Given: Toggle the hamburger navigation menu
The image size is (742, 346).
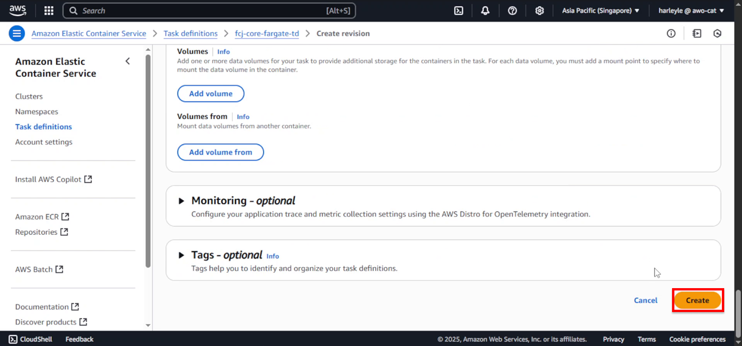Looking at the screenshot, I should (17, 34).
